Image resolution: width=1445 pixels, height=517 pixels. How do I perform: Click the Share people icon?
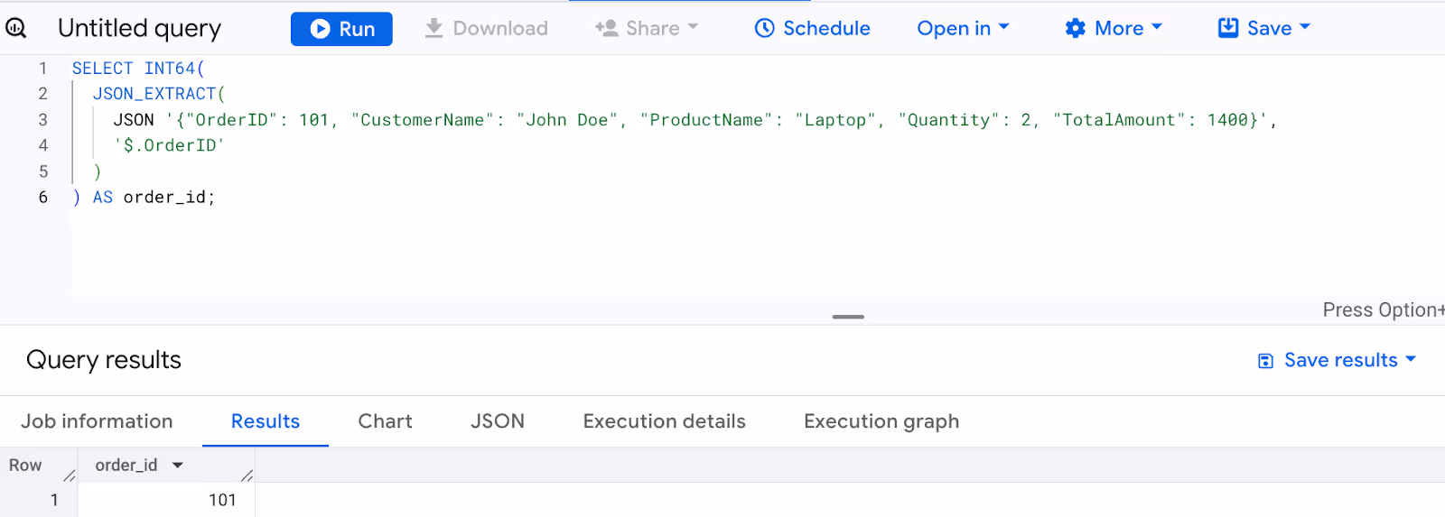606,28
